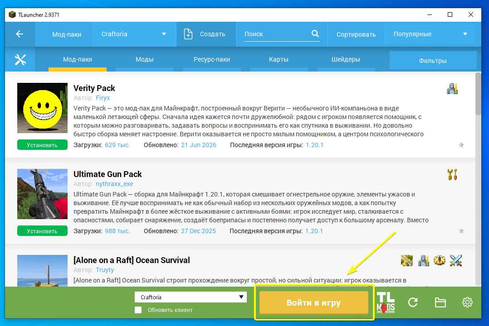Switch to the Мод-паки tab
Image resolution: width=489 pixels, height=326 pixels.
77,59
